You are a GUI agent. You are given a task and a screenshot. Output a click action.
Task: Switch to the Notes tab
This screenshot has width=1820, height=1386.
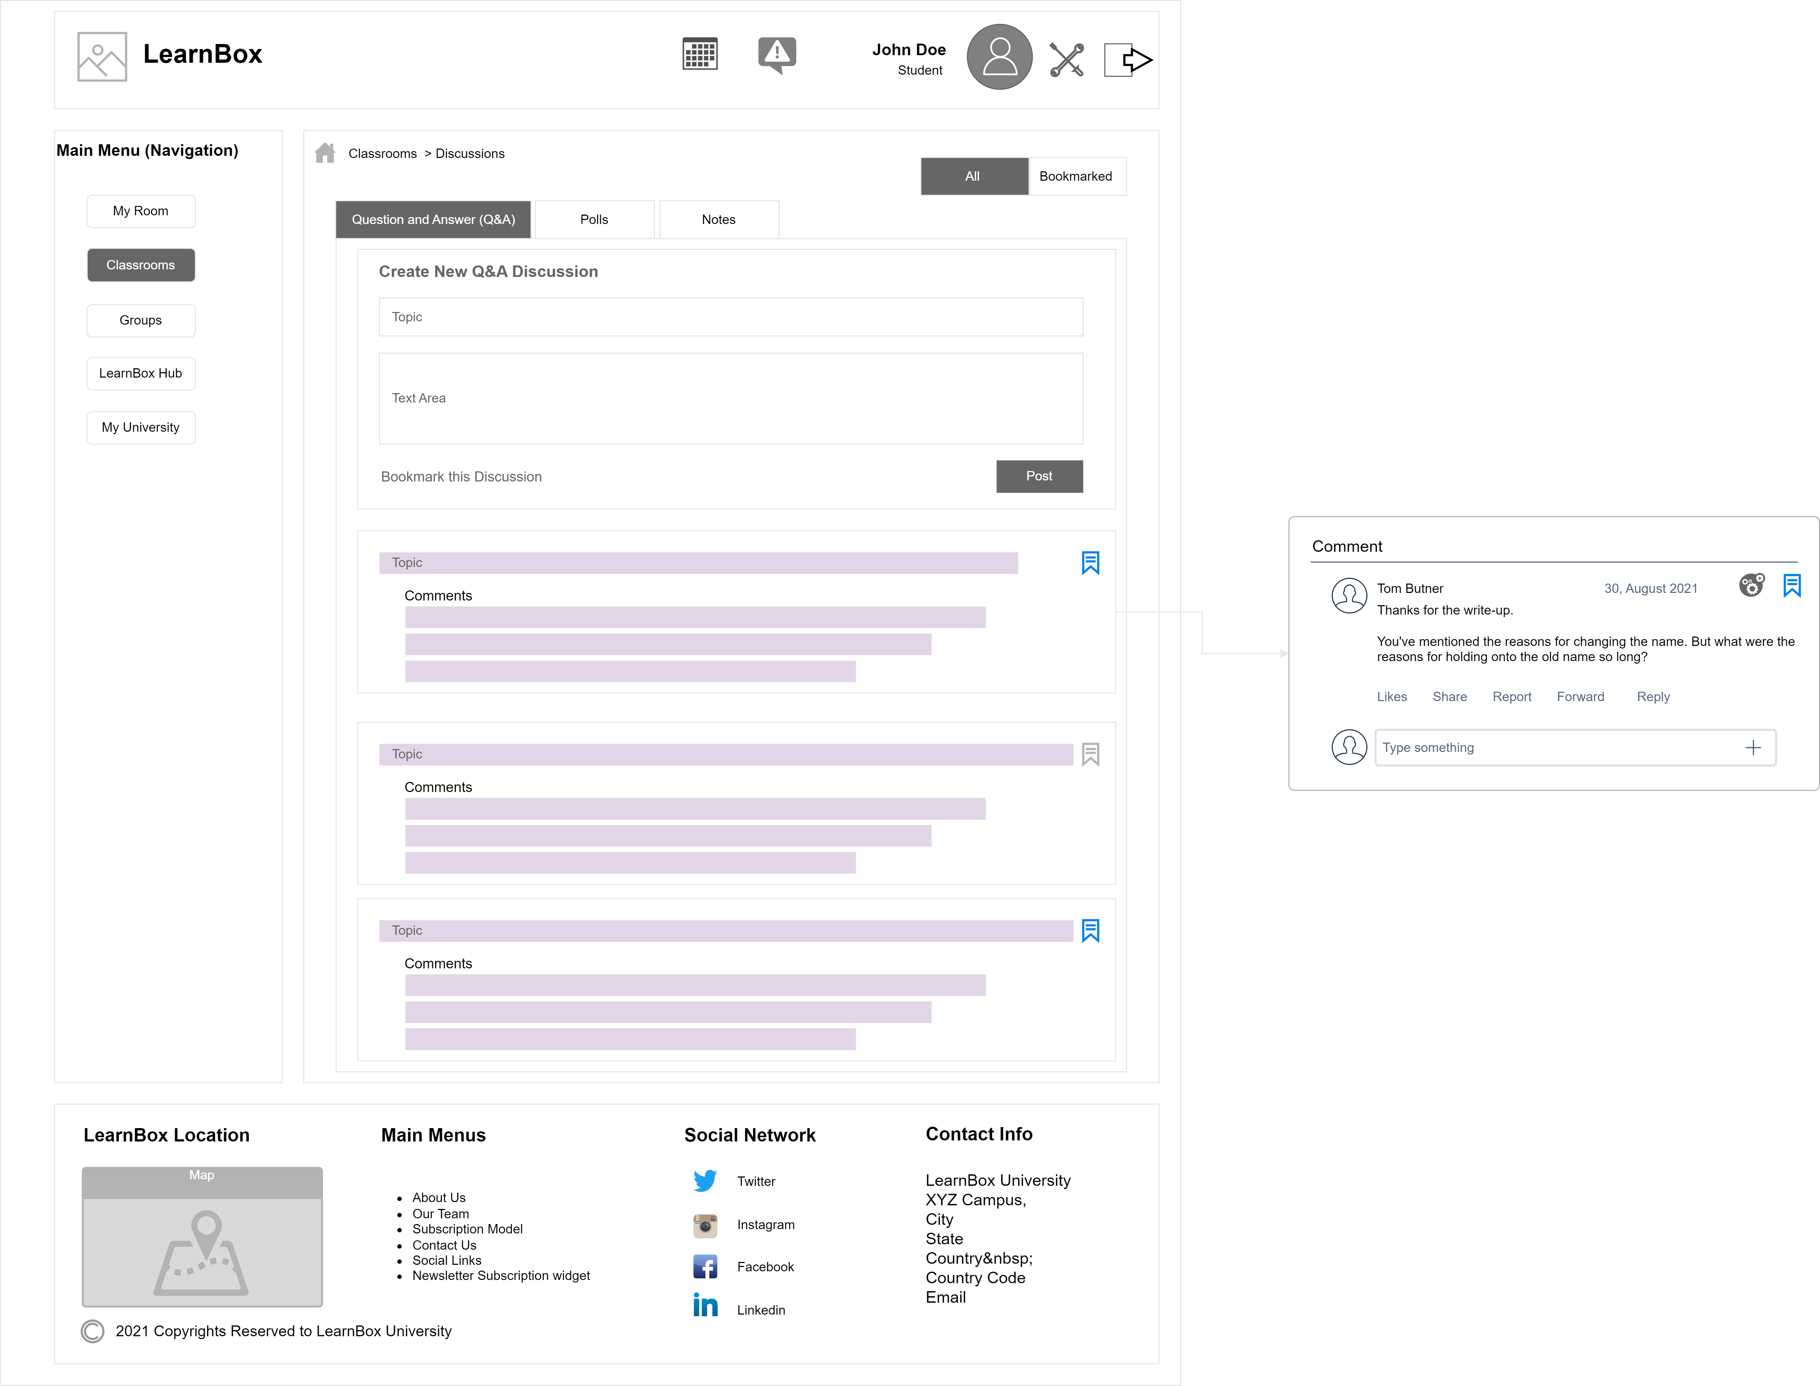[718, 219]
